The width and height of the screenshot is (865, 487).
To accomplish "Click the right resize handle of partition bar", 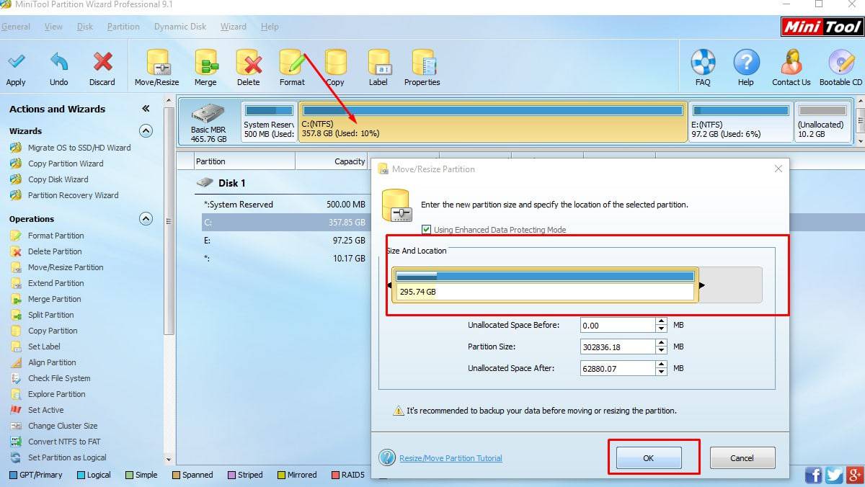I will tap(701, 285).
